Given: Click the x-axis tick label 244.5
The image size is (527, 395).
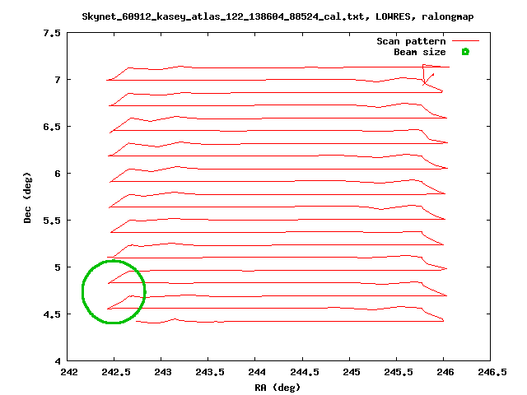Looking at the screenshot, I should click(x=305, y=372).
